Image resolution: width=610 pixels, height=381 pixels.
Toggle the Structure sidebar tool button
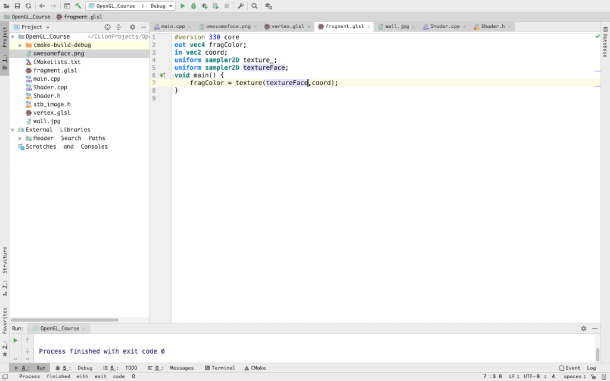pos(5,271)
